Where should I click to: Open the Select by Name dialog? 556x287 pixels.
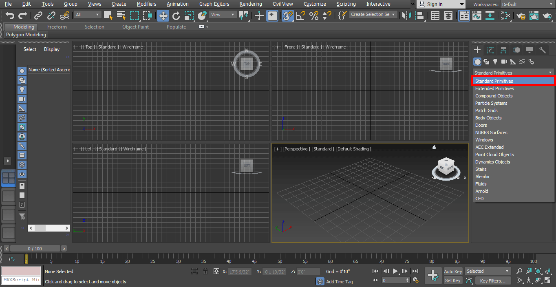point(121,15)
